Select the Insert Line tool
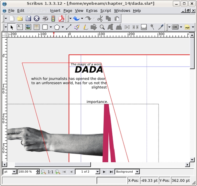The height and width of the screenshot is (186, 197). click(69, 27)
